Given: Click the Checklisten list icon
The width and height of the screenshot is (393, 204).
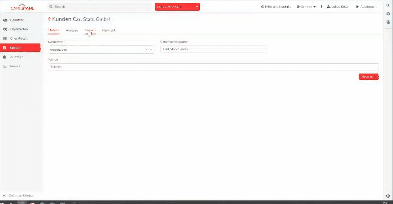Looking at the screenshot, I should 5,38.
